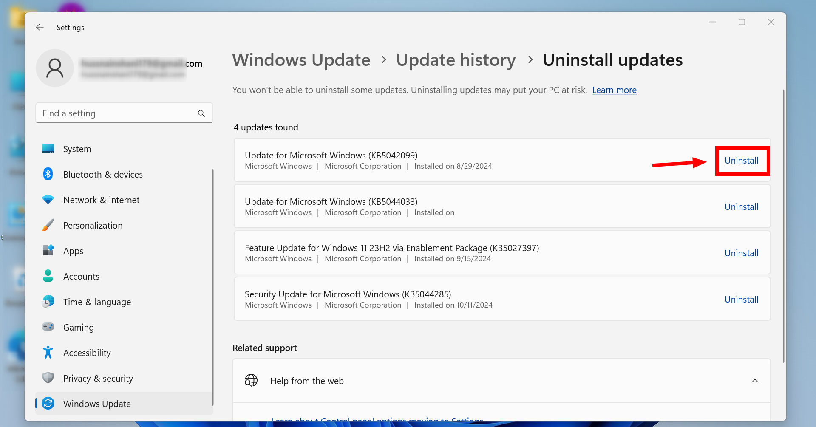The image size is (816, 427).
Task: Open Gaming settings via the Xbox icon
Action: pyautogui.click(x=48, y=327)
